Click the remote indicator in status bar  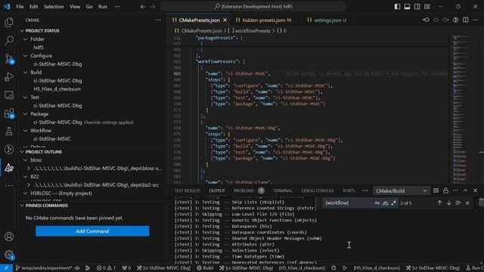6,268
